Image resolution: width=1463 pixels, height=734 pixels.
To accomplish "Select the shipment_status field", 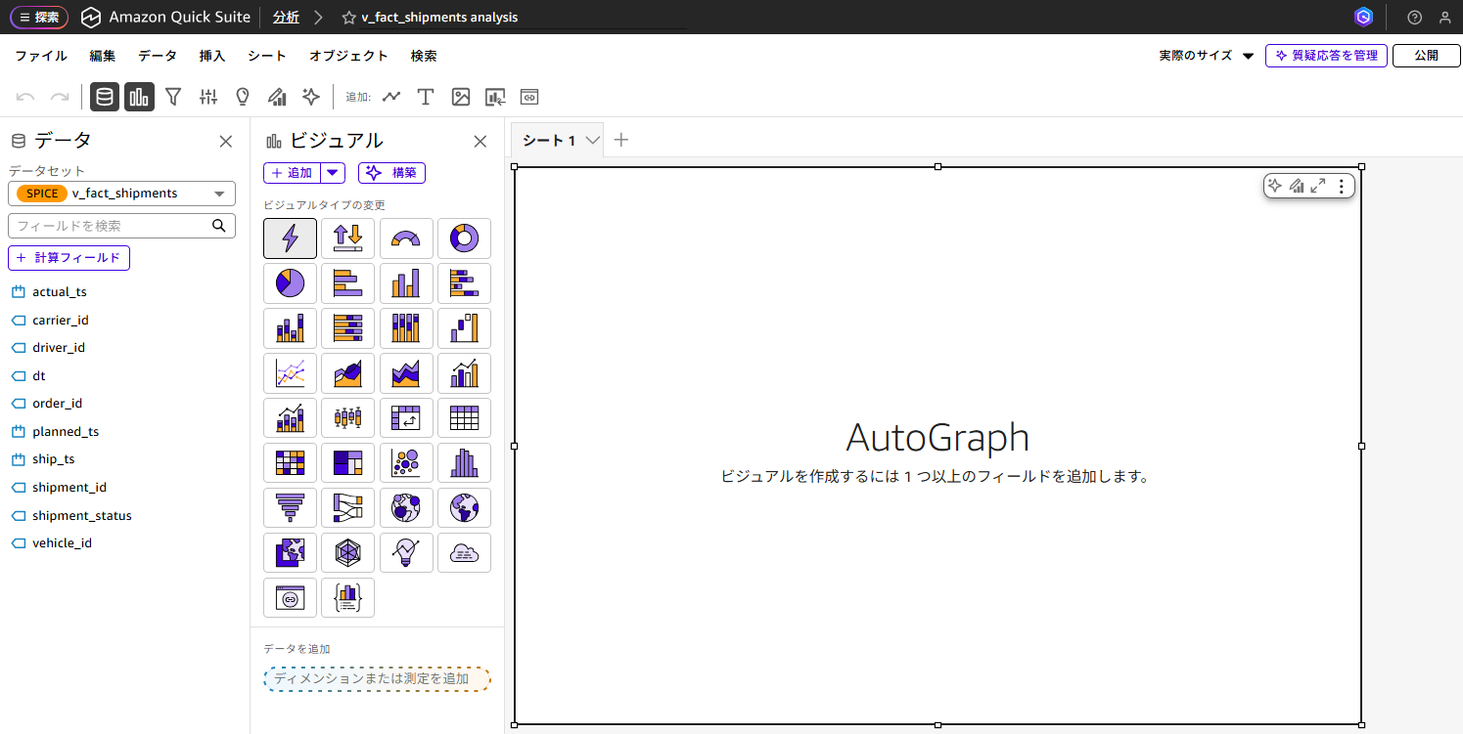I will [x=81, y=515].
